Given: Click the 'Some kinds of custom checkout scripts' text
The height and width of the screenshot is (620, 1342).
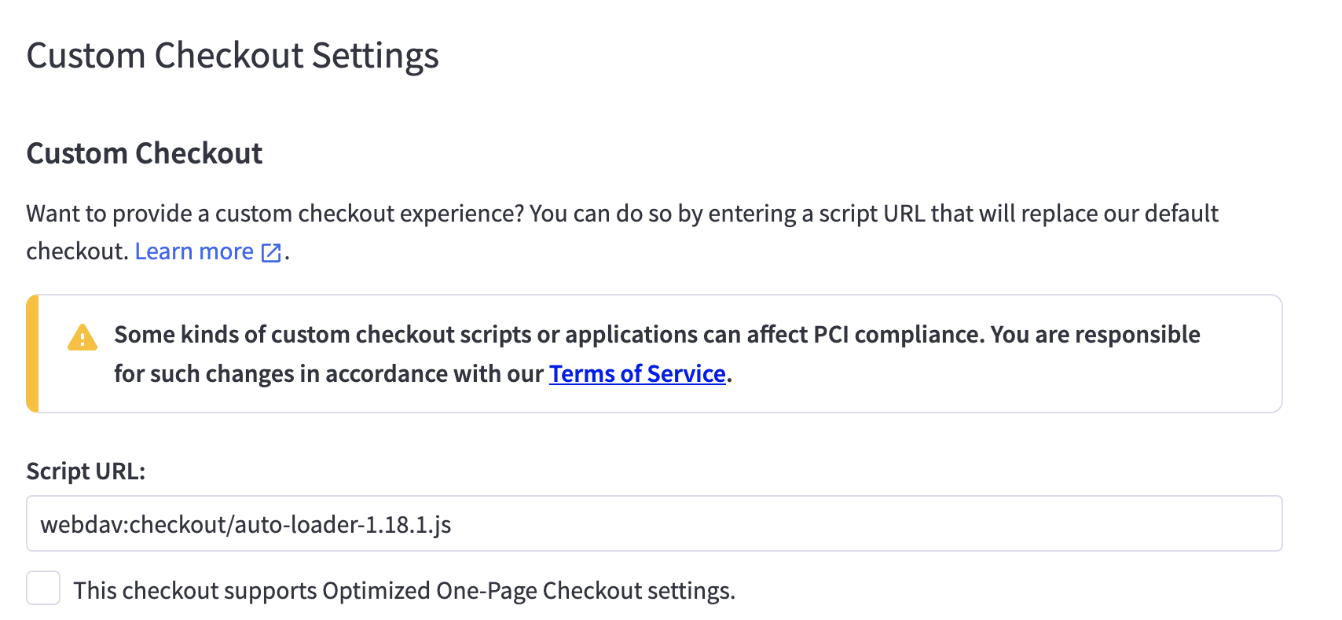Looking at the screenshot, I should pyautogui.click(x=323, y=335).
